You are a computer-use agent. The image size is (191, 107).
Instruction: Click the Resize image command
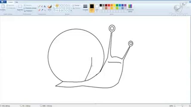[30, 8]
